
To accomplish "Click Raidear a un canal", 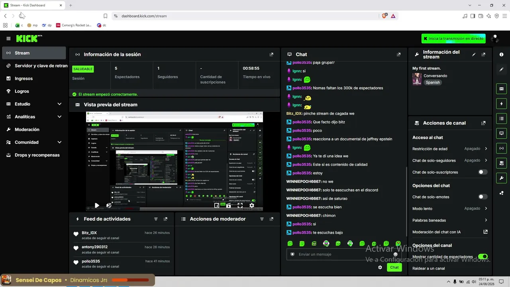I will tap(429, 269).
